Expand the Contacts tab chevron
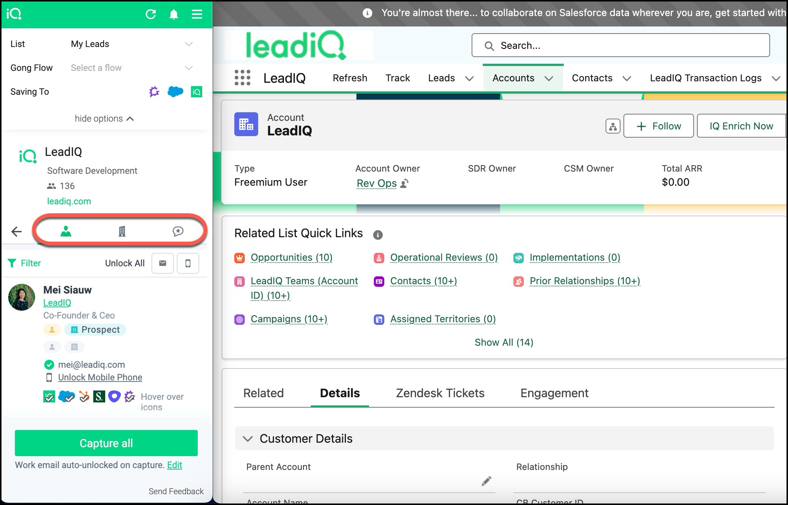Image resolution: width=788 pixels, height=505 pixels. 627,79
